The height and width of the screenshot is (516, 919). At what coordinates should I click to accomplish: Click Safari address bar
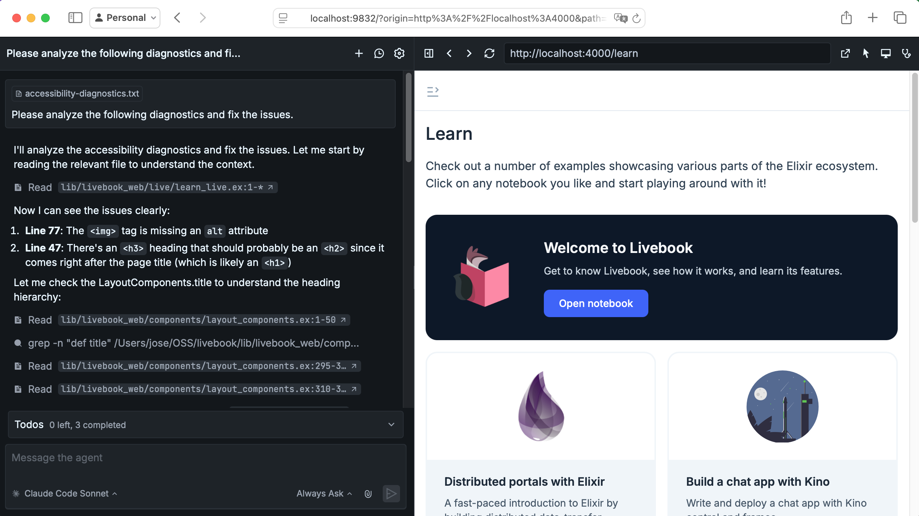coord(459,18)
